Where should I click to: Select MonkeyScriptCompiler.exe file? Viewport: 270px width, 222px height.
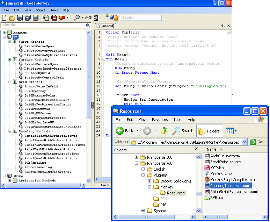click(233, 180)
